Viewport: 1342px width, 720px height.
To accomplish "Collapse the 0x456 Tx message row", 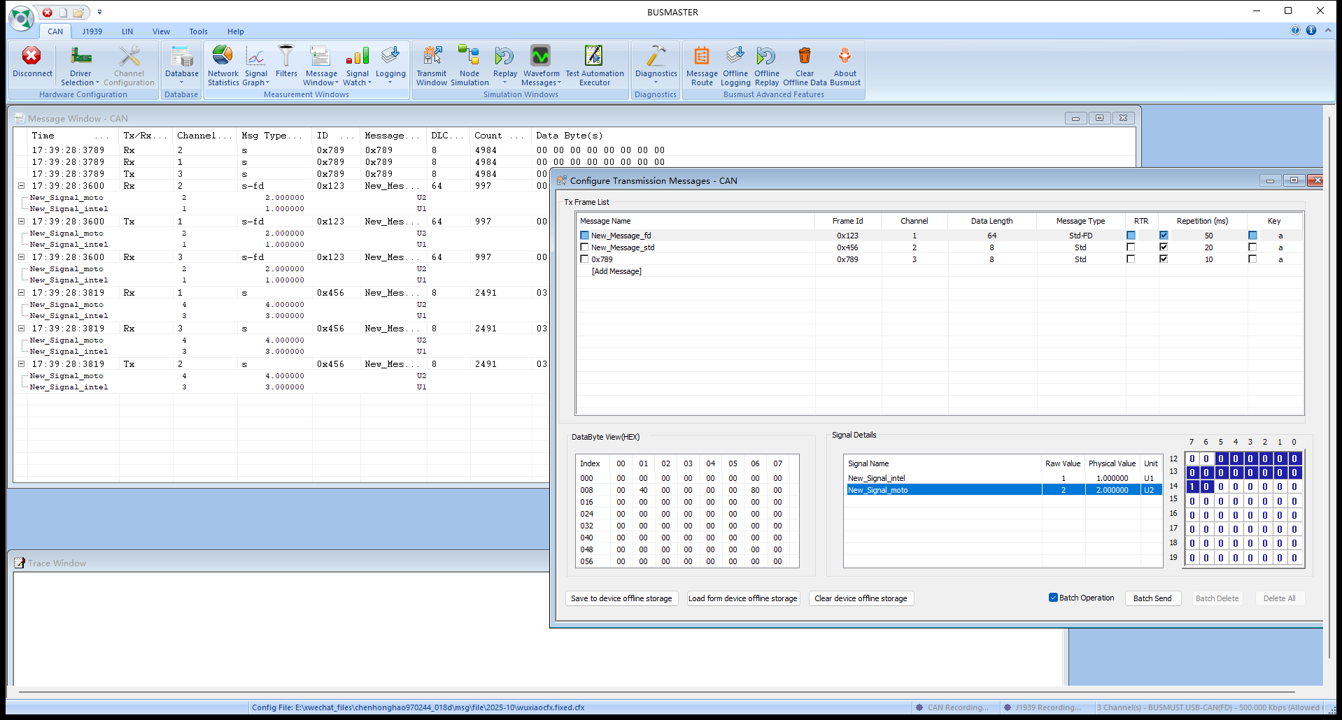I will 21,364.
